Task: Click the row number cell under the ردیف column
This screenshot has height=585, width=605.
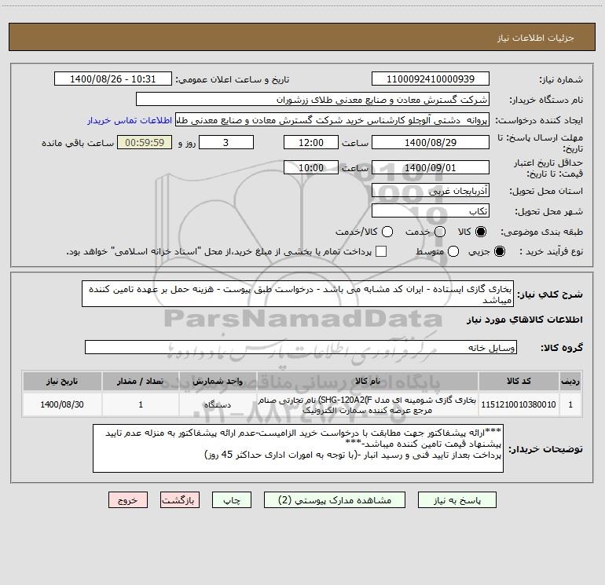Action: (570, 404)
